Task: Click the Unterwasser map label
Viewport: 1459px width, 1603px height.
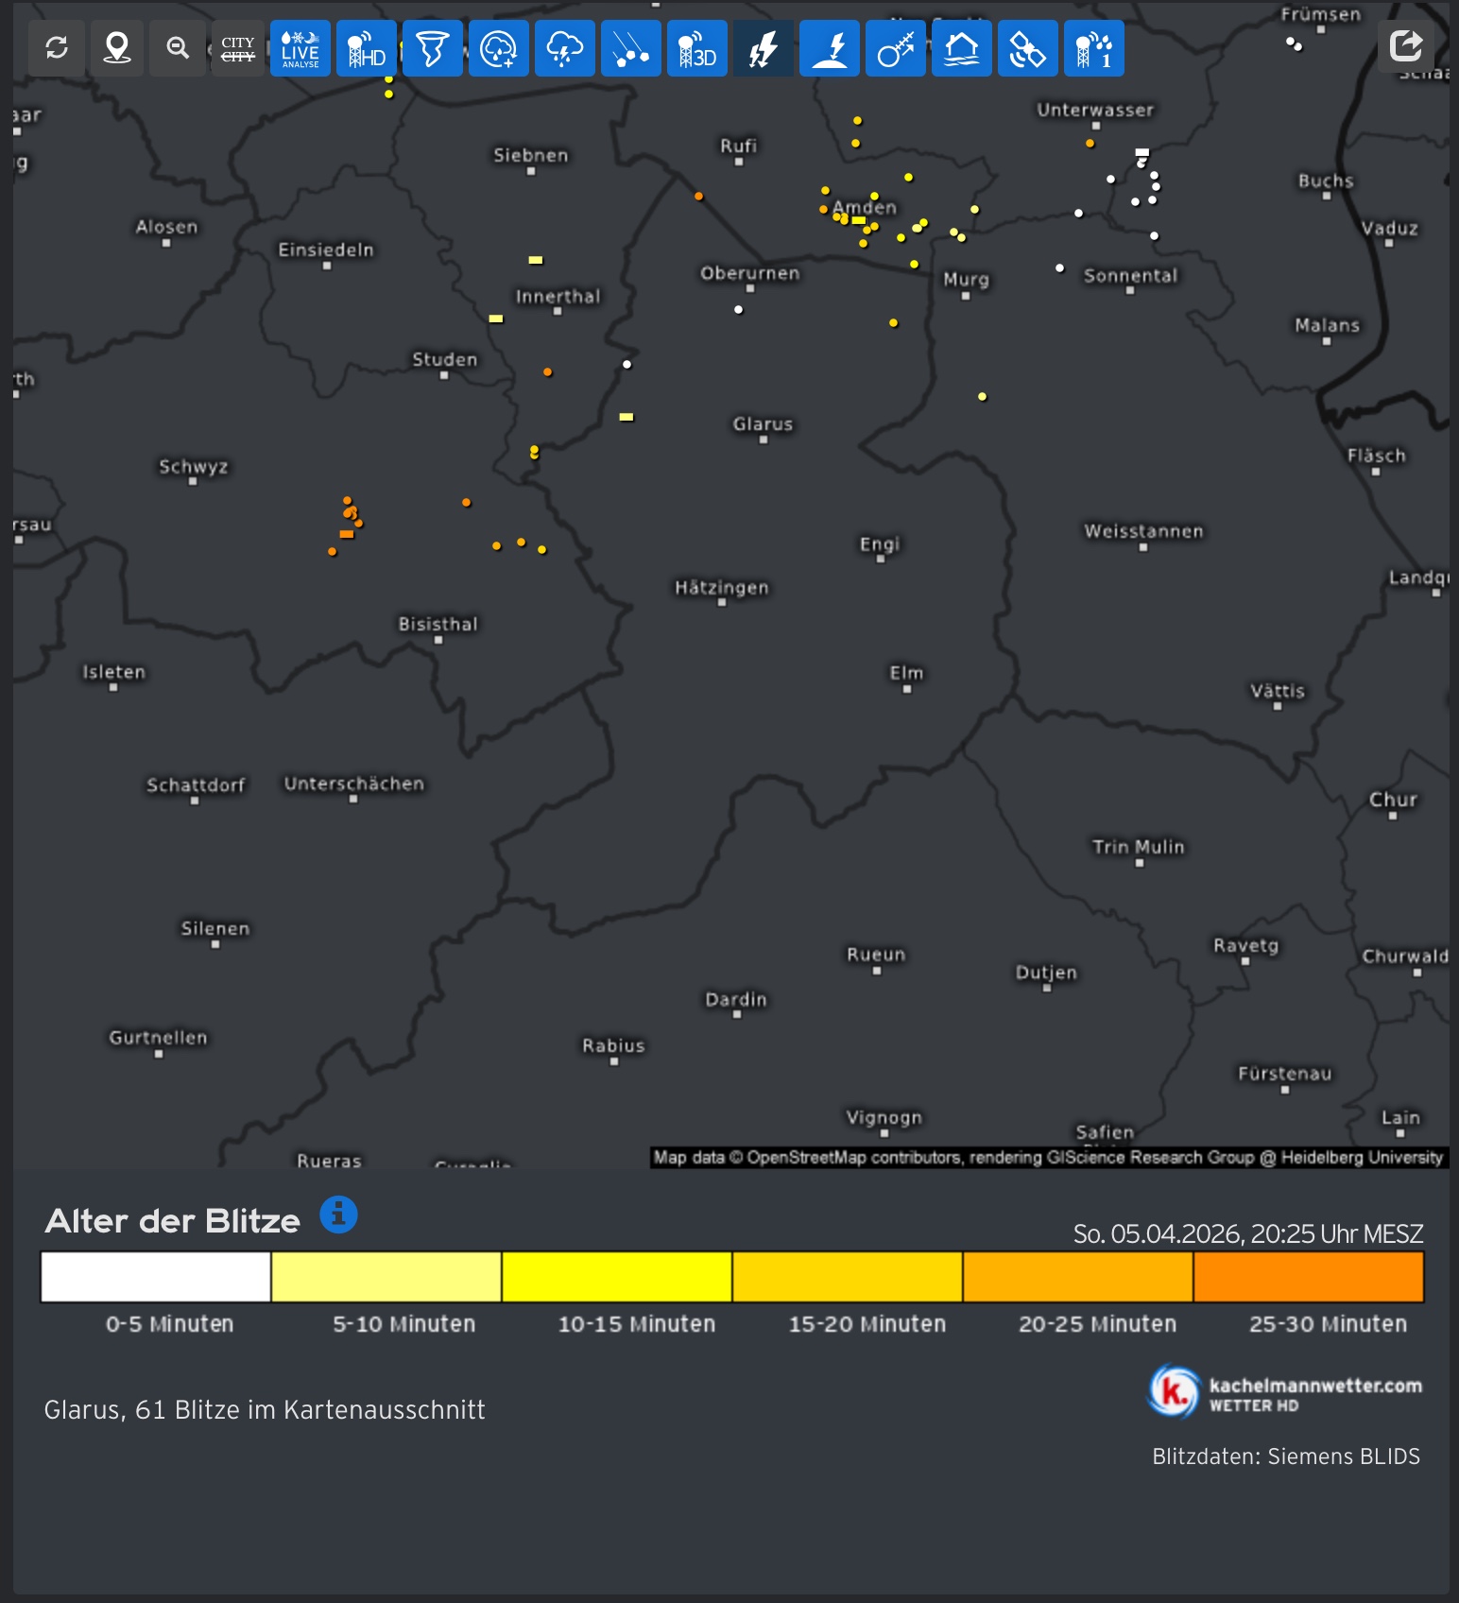Action: point(1095,110)
